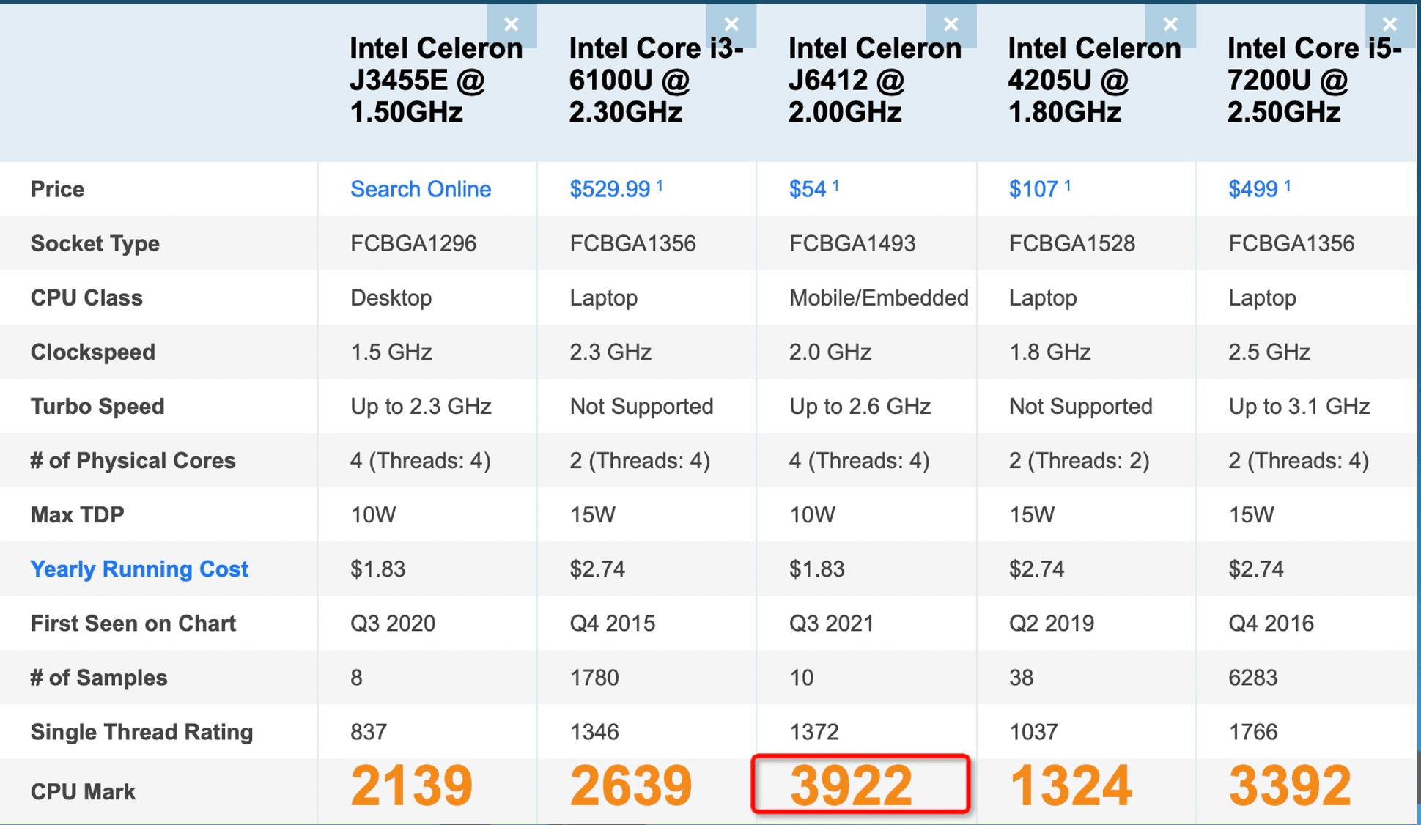Click the Intel Core i5-7200U heading
The image size is (1421, 825).
[x=1313, y=80]
